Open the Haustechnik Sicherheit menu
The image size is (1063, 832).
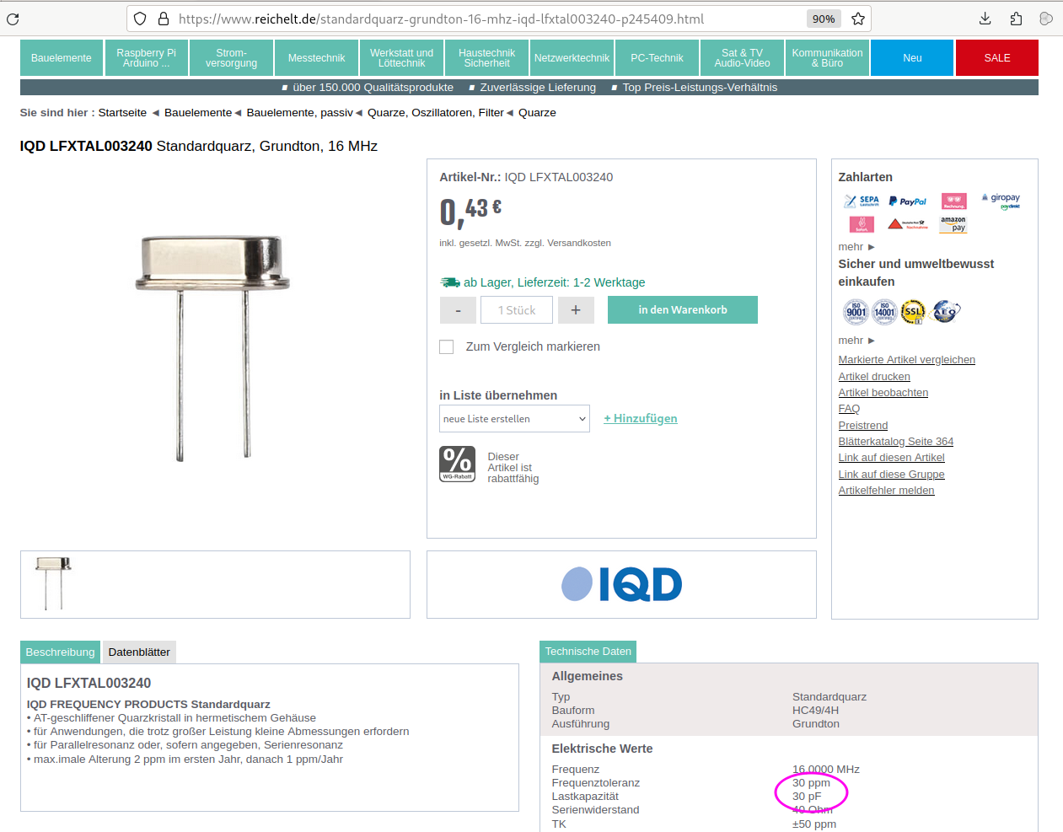point(487,58)
